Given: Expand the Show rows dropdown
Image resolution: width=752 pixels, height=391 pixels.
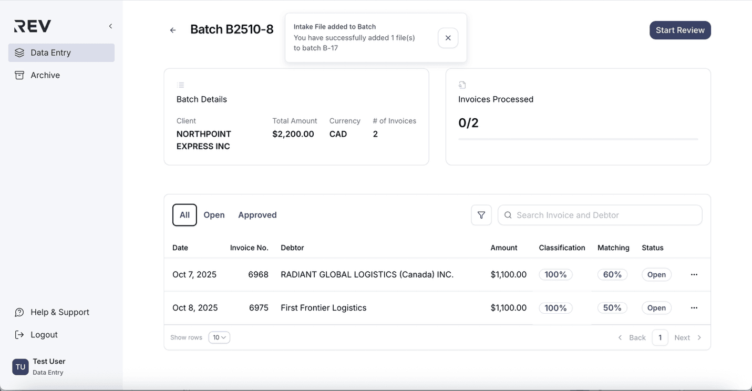Looking at the screenshot, I should (219, 337).
